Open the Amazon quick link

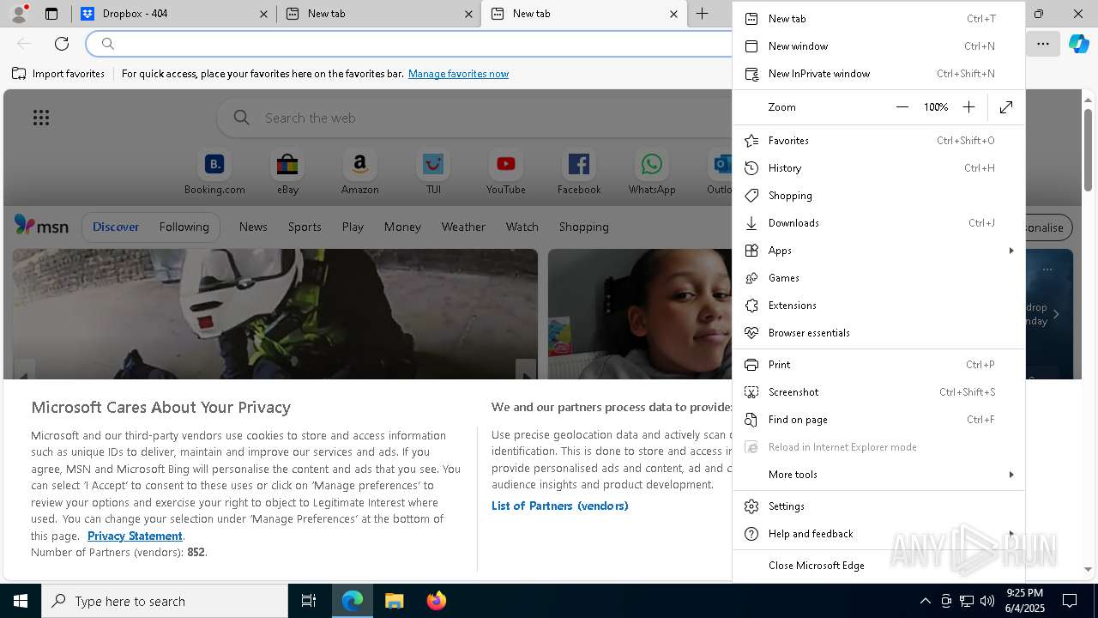359,173
